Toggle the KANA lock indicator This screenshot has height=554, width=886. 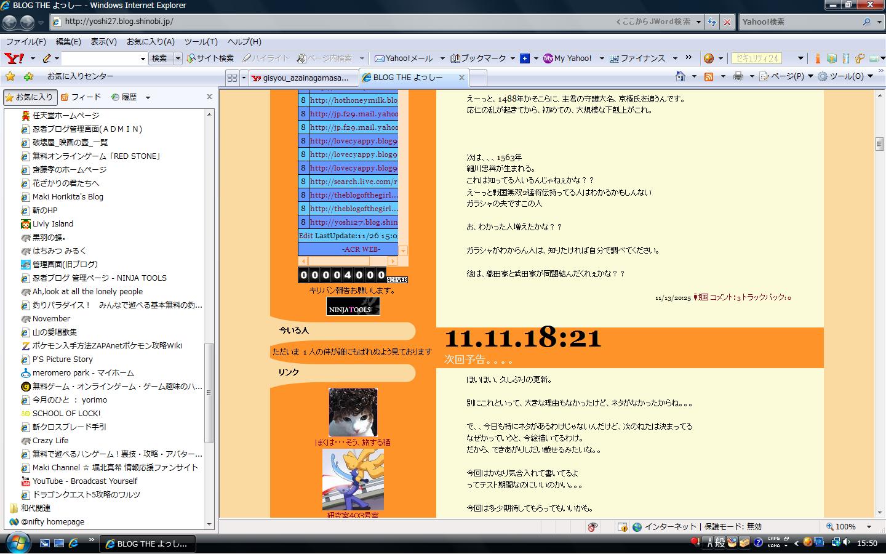pyautogui.click(x=773, y=546)
